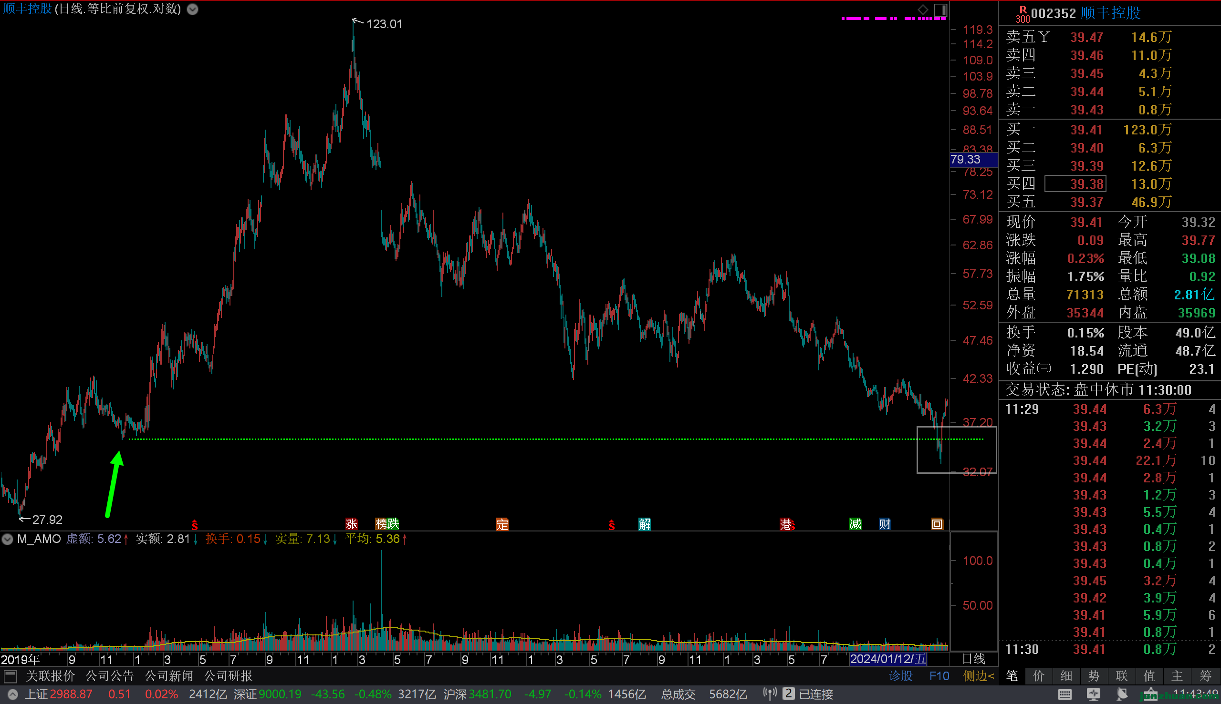Select the 势 tab
The height and width of the screenshot is (704, 1221).
pyautogui.click(x=1094, y=675)
